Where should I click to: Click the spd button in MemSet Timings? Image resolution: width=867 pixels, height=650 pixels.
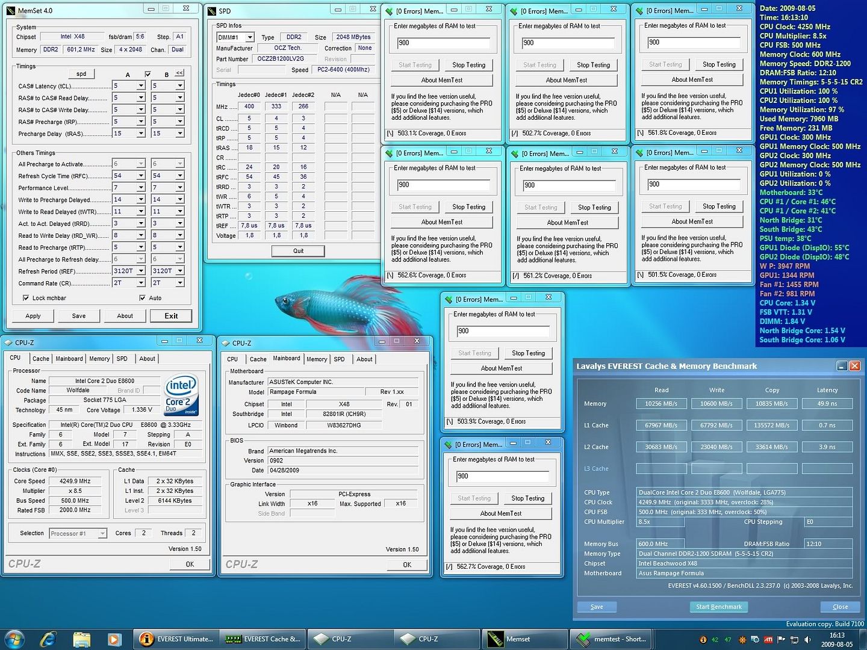click(x=81, y=74)
